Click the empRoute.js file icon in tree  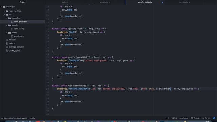12,36
